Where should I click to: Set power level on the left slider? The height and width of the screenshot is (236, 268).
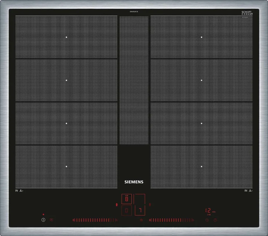tap(95, 220)
